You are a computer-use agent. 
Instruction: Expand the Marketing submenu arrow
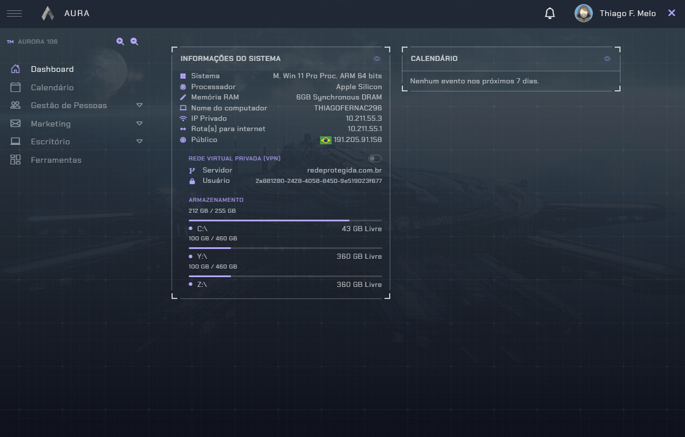click(139, 124)
